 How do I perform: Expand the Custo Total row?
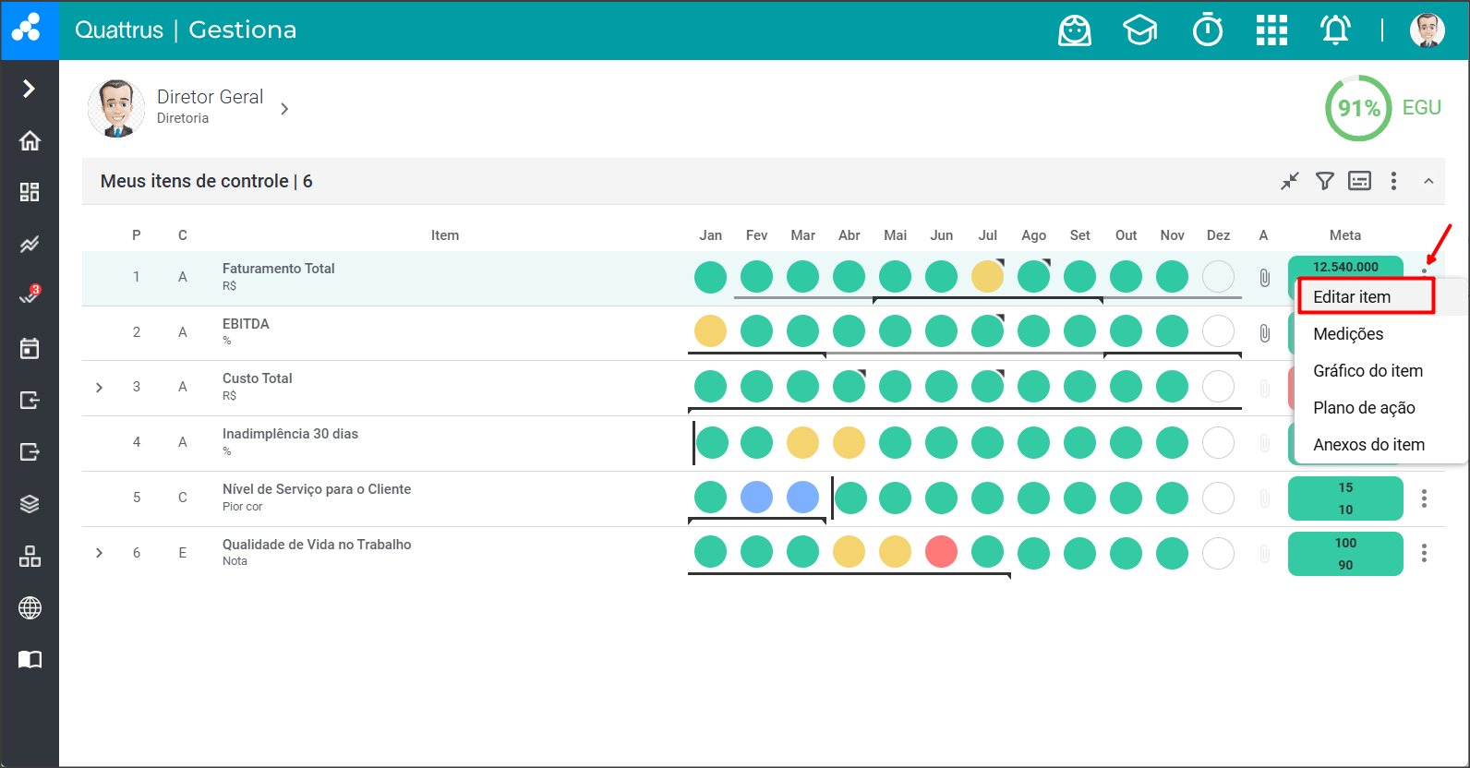[100, 388]
